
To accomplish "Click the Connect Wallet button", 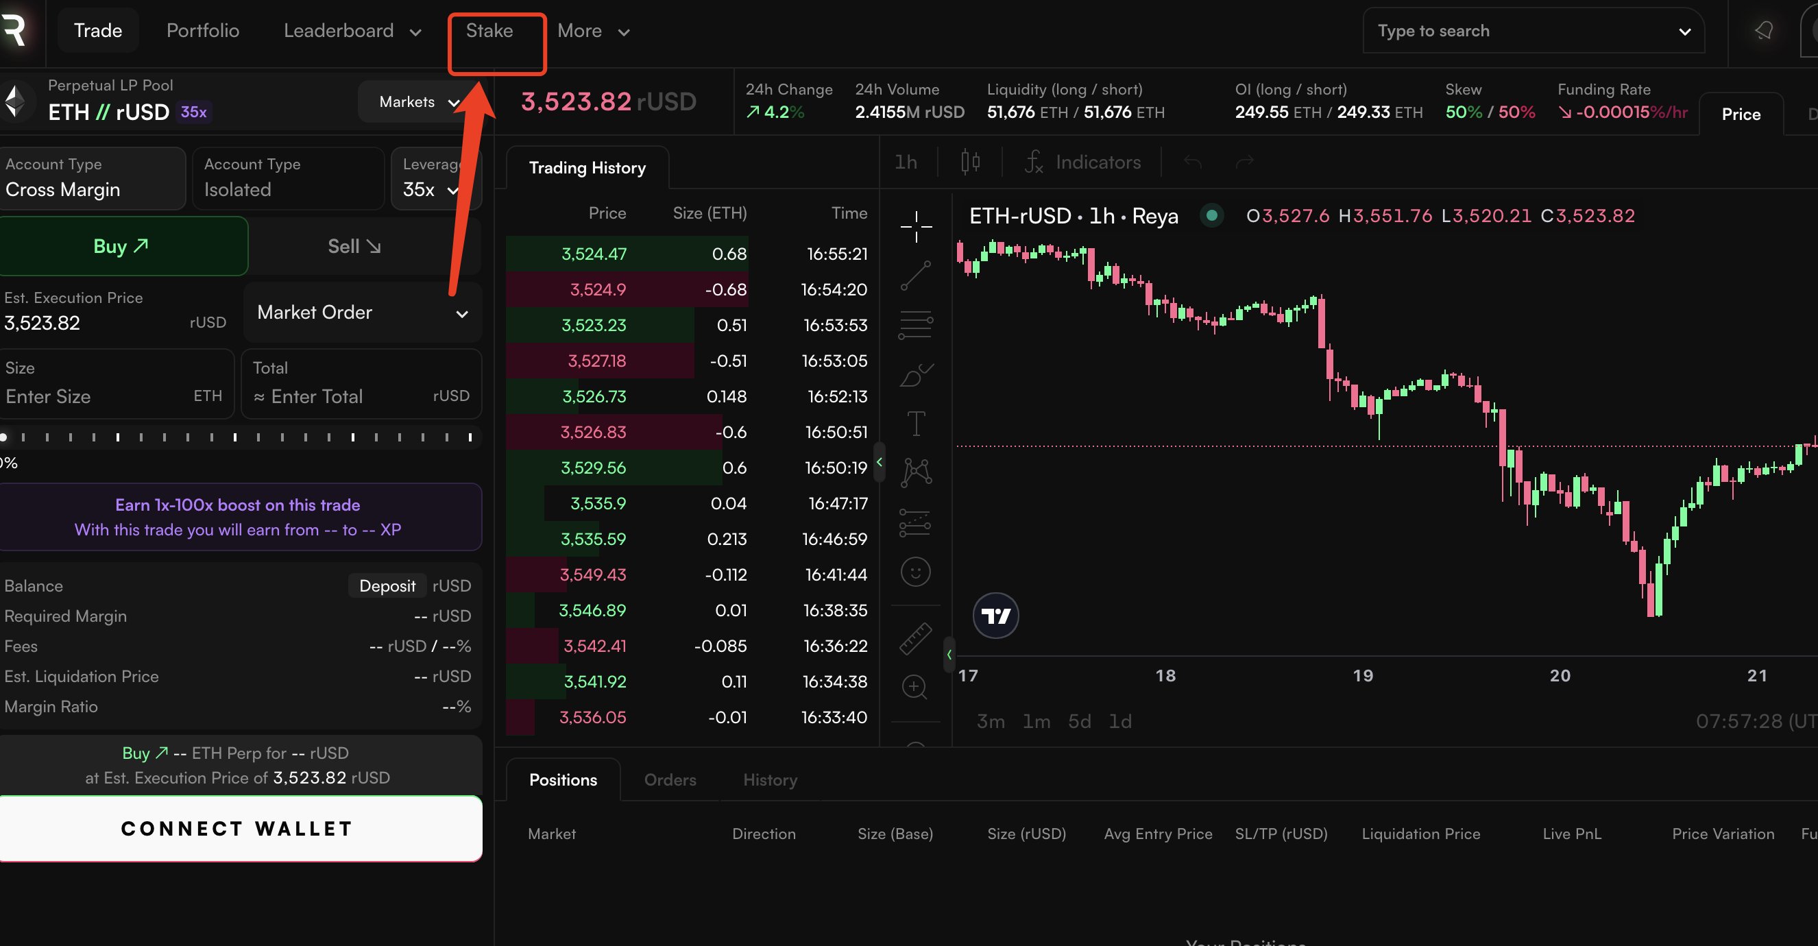I will (x=238, y=829).
